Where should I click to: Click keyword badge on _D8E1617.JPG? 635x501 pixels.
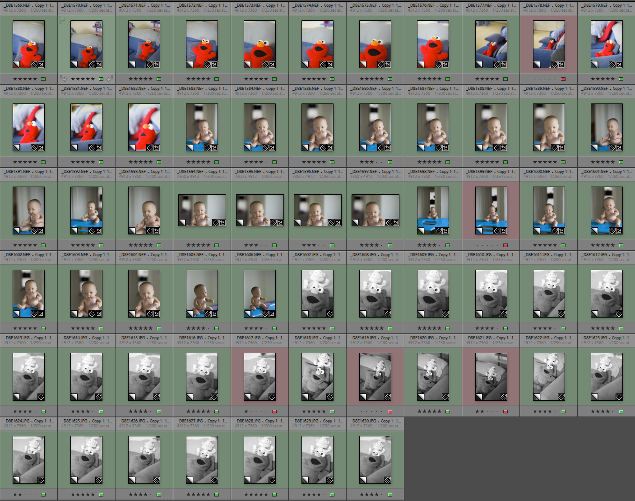(272, 397)
